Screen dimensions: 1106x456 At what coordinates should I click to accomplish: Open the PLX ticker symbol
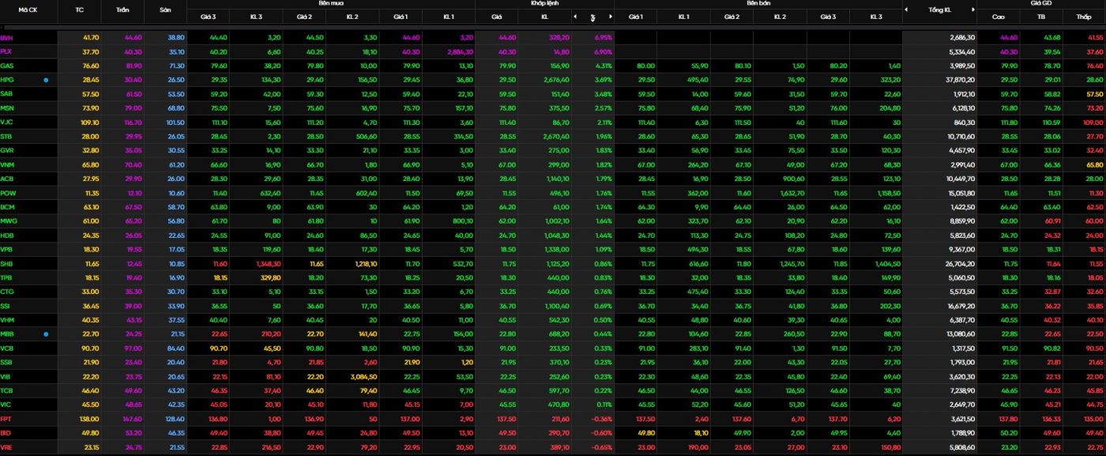pyautogui.click(x=6, y=51)
